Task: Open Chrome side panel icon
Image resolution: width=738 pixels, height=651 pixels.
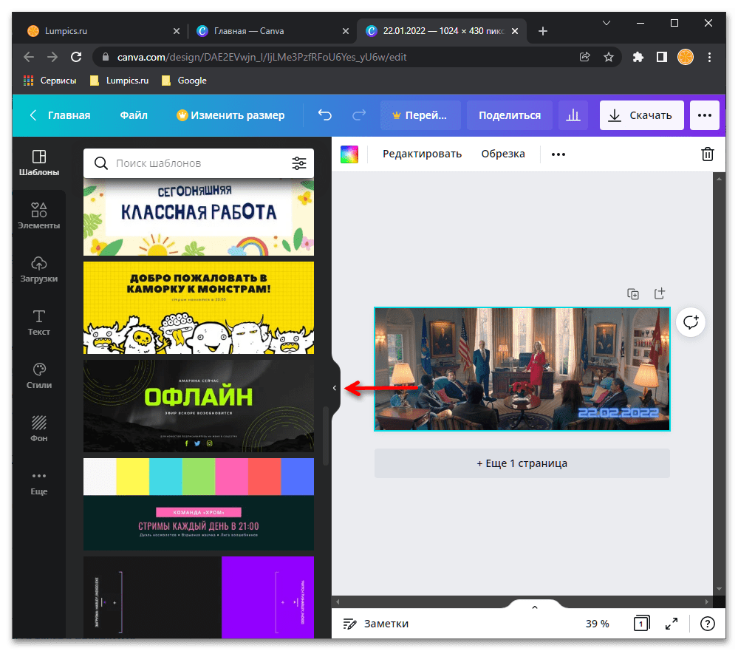Action: 662,57
